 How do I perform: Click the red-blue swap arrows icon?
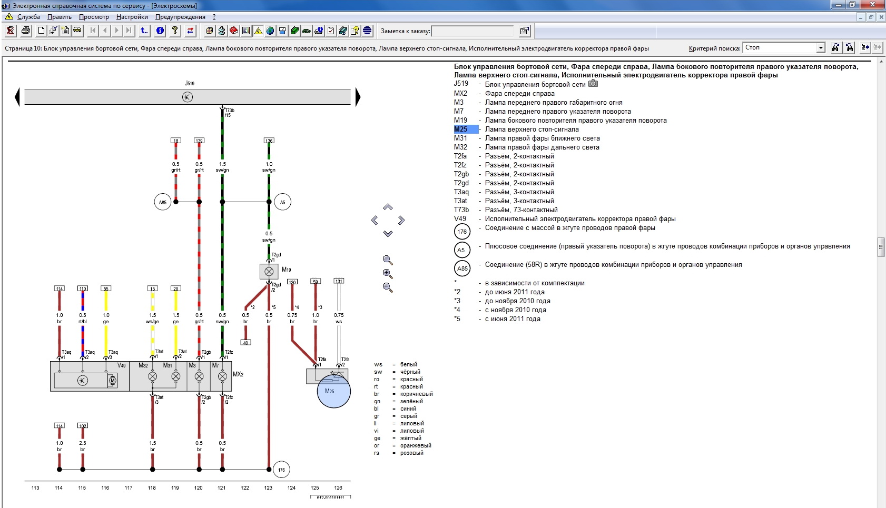[x=190, y=31]
